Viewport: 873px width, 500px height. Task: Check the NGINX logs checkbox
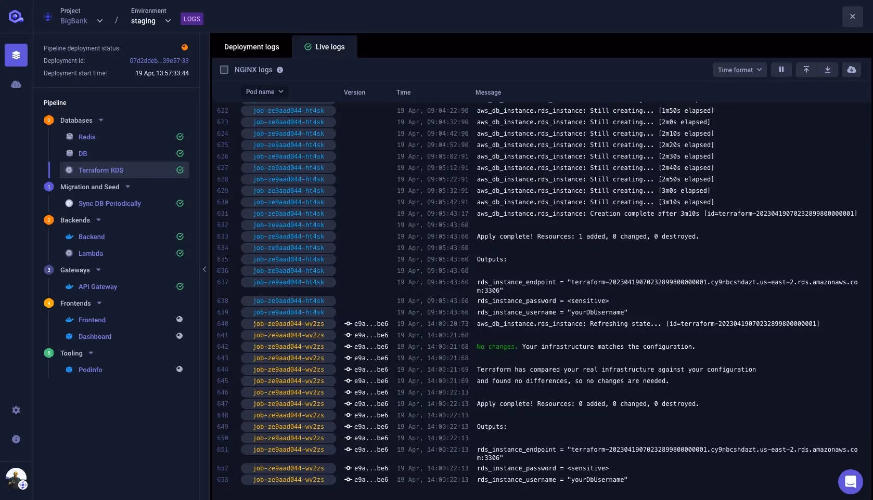pyautogui.click(x=224, y=69)
